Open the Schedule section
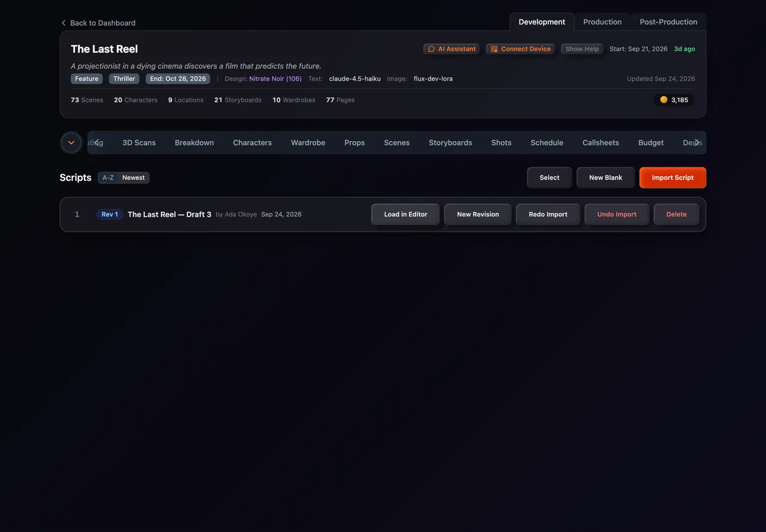Image resolution: width=766 pixels, height=532 pixels. coord(547,142)
